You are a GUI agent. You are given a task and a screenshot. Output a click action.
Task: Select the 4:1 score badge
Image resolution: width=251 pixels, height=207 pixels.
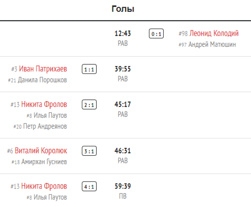[x=89, y=186]
